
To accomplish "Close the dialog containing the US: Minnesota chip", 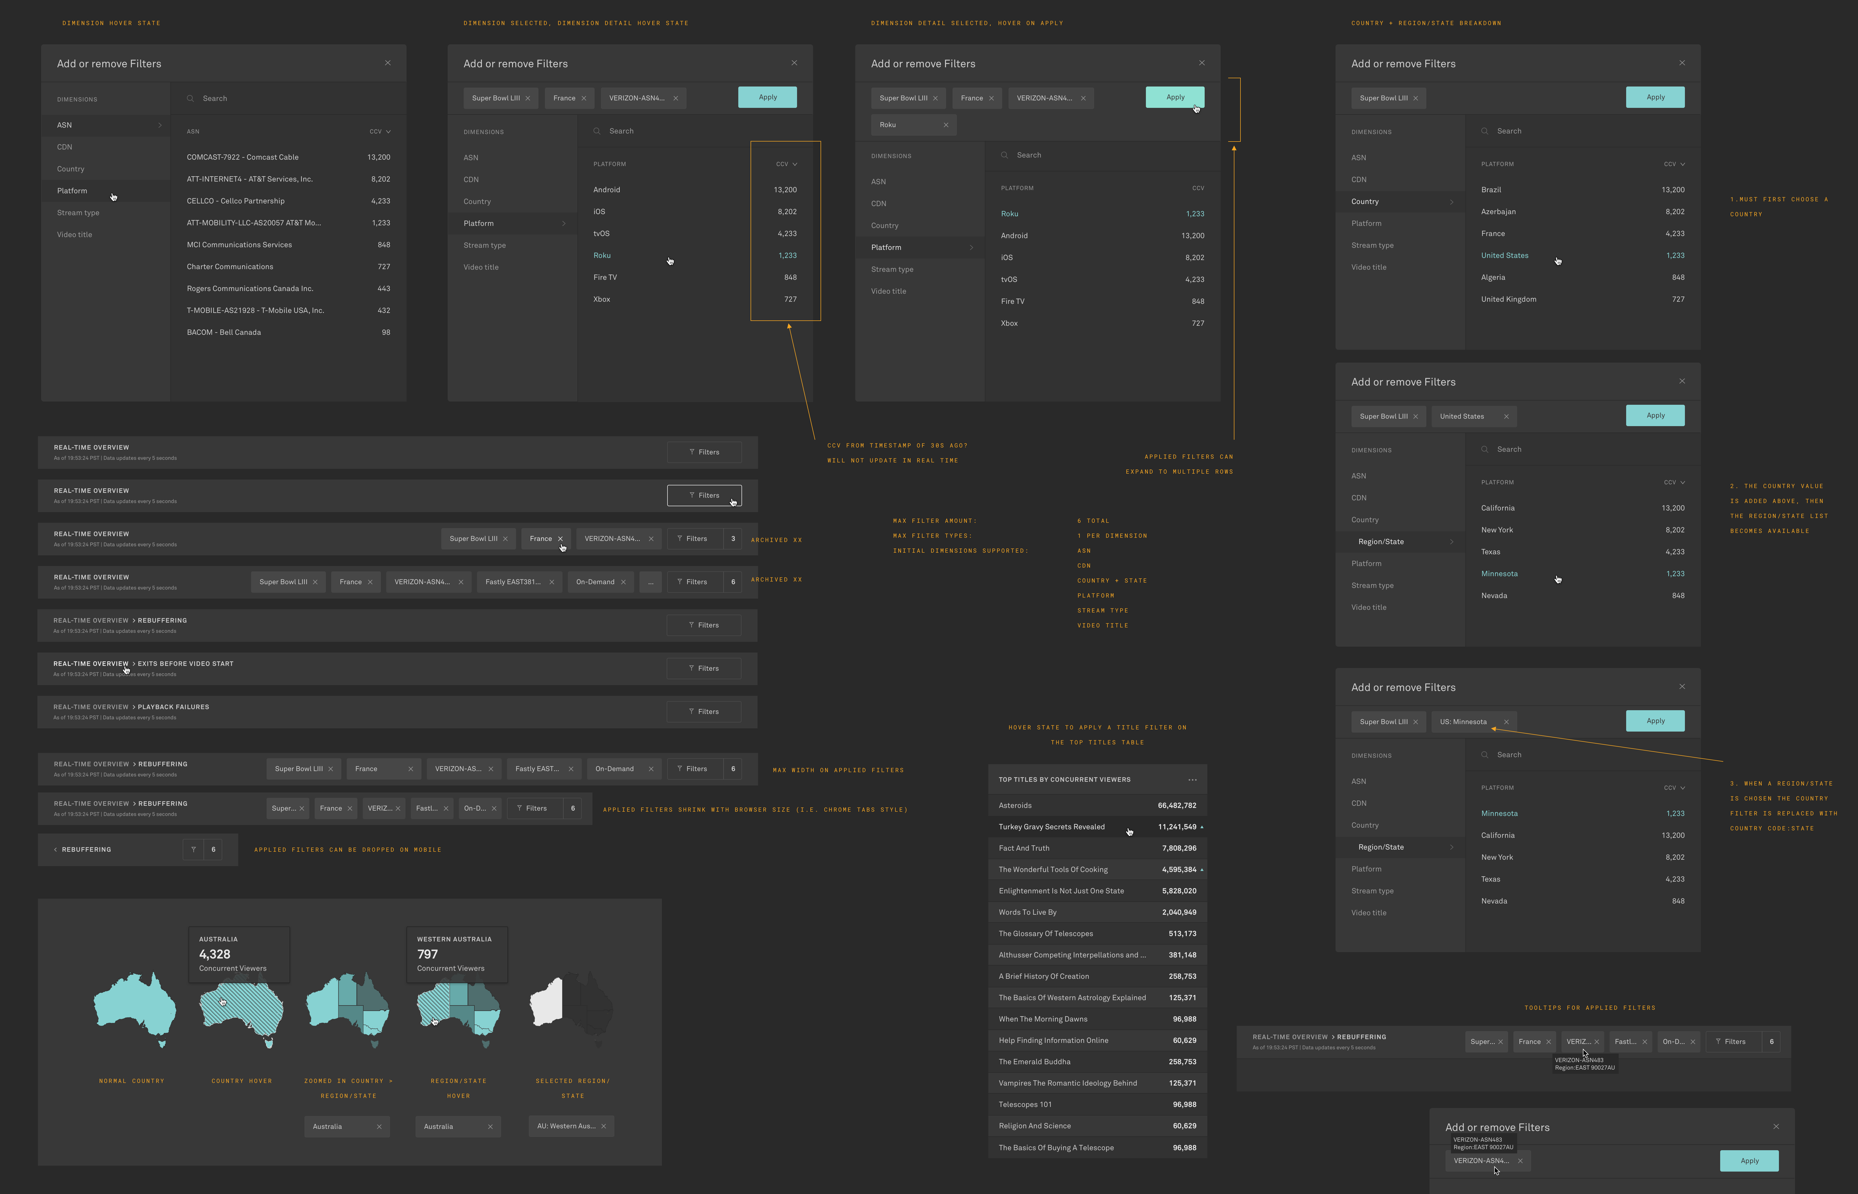I will point(1682,686).
